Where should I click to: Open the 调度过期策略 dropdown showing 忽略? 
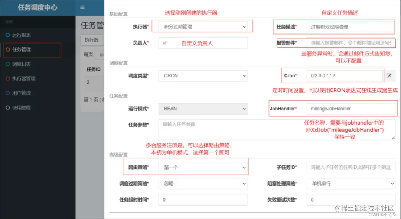click(202, 183)
